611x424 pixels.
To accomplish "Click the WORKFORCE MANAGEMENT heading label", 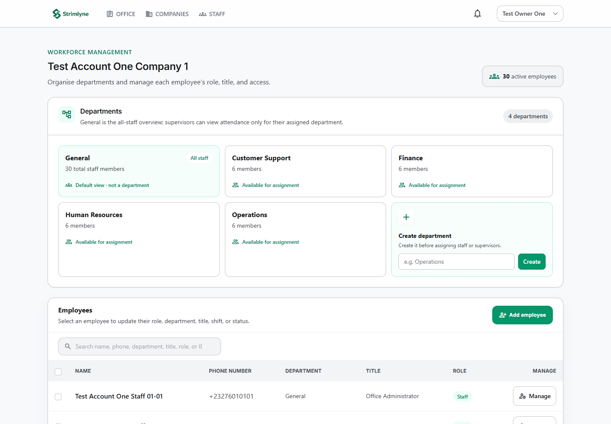I will point(90,52).
